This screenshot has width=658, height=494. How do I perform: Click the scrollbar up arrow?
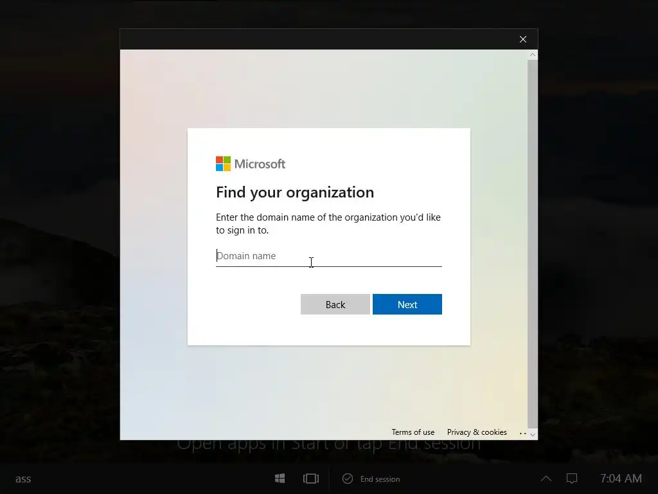[x=533, y=55]
